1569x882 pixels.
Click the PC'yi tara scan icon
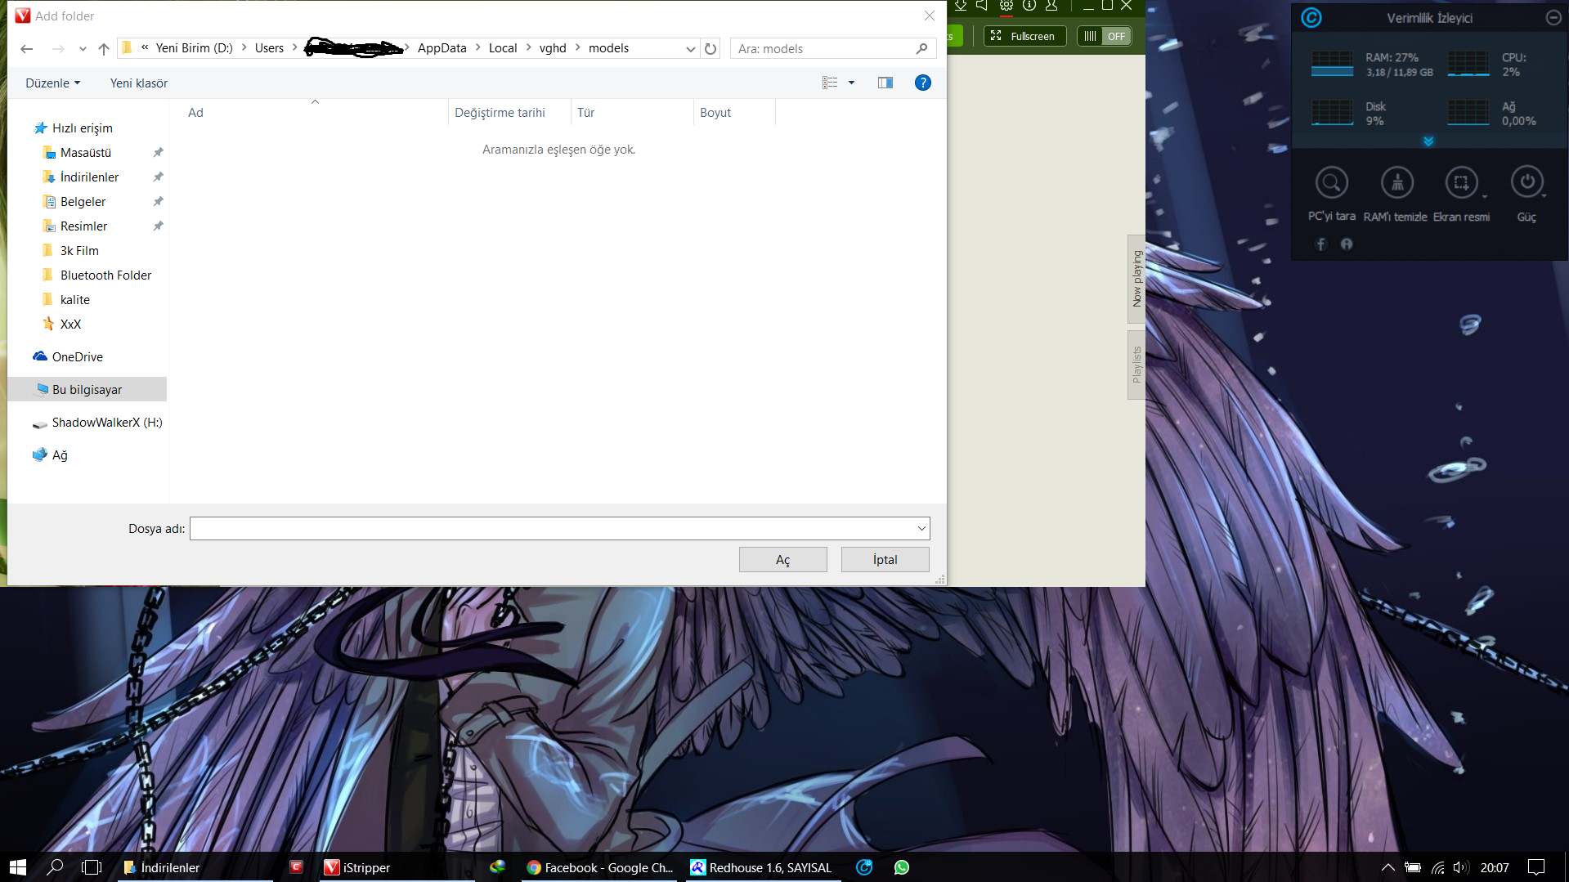pos(1331,182)
